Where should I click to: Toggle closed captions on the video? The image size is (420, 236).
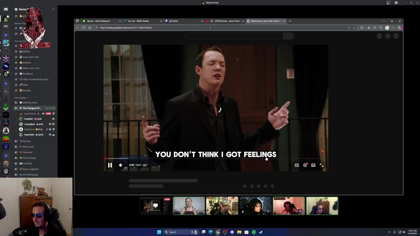point(297,165)
